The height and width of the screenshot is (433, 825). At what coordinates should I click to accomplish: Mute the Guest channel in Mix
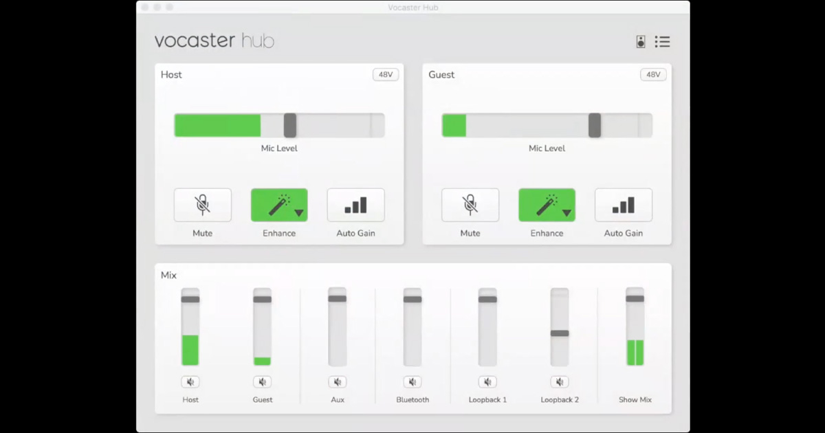point(262,382)
